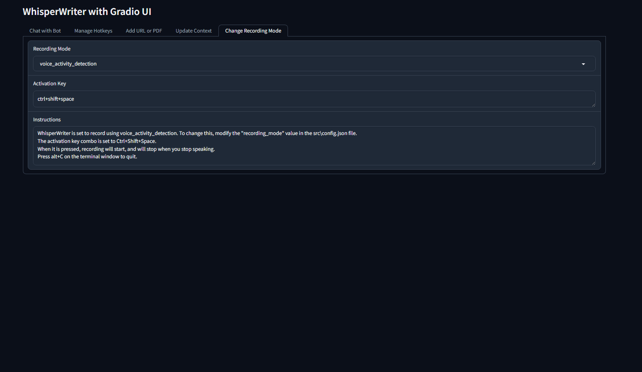Image resolution: width=642 pixels, height=372 pixels.
Task: Click the line 'recording will start' instruction
Action: pos(126,149)
